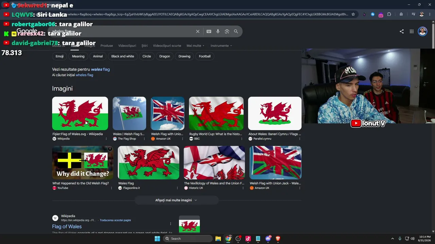Switch to the Produse tab
Screen dimensions: 435x244
coord(107,46)
